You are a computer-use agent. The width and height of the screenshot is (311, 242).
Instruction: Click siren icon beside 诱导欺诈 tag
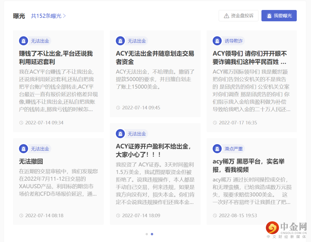tap(217, 41)
